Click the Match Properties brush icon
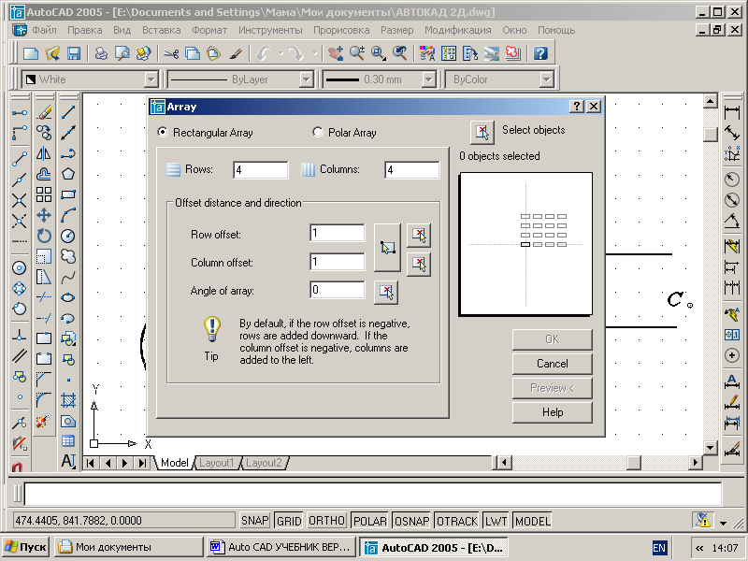The image size is (748, 561). click(236, 53)
